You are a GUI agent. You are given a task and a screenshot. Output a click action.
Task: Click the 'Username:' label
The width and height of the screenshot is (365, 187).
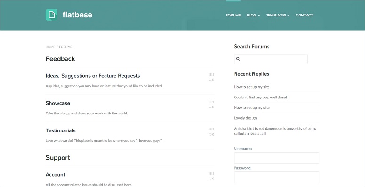pyautogui.click(x=243, y=148)
